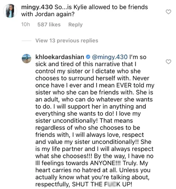Viewport: 176px width, 189px height.
Task: Click the dash line beside previous replies
Action: [x=26, y=41]
